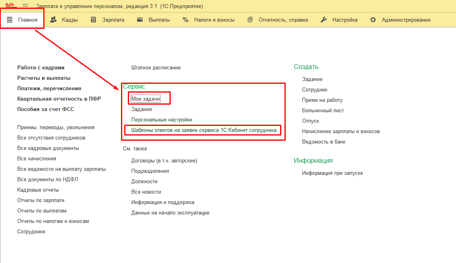The width and height of the screenshot is (456, 263).
Task: Click the Зарплата calculator icon
Action: (93, 20)
